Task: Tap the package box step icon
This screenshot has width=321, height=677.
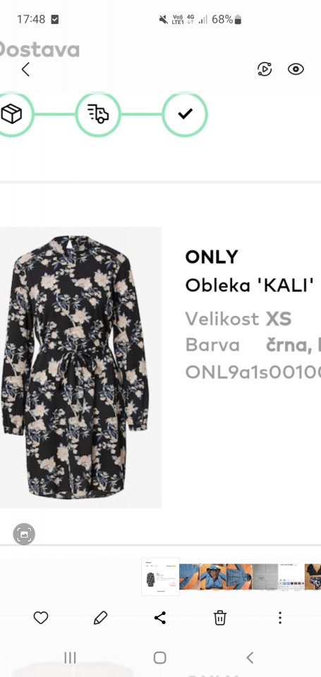Action: [12, 114]
